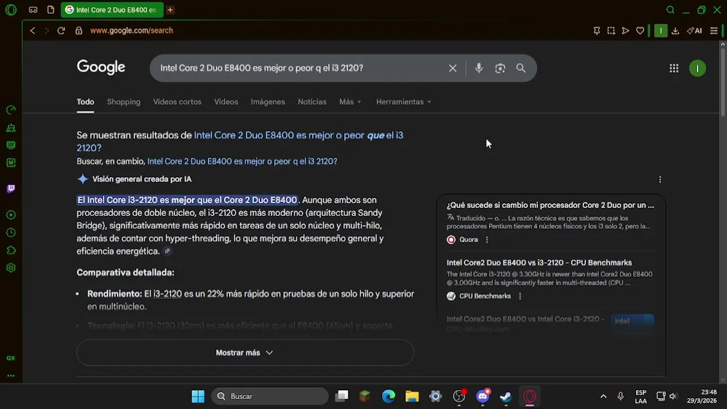The image size is (727, 409).
Task: Open GX Corner gamepad icon
Action: coord(33,10)
